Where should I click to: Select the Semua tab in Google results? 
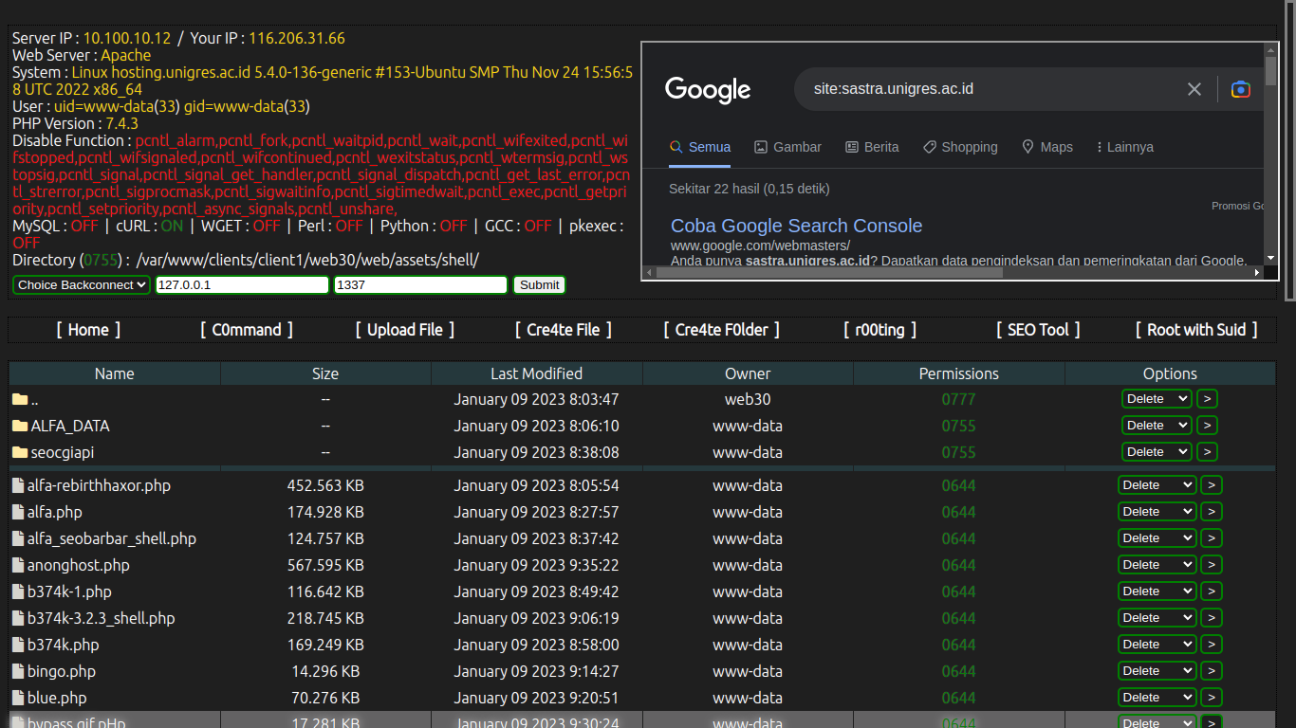700,147
